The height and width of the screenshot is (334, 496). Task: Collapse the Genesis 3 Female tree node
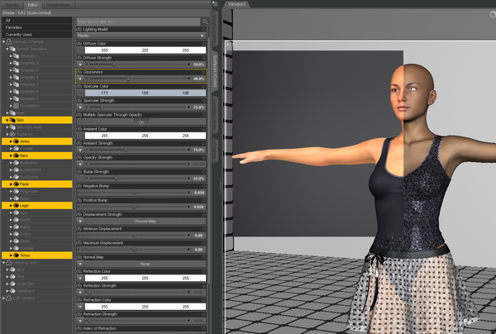(4, 41)
